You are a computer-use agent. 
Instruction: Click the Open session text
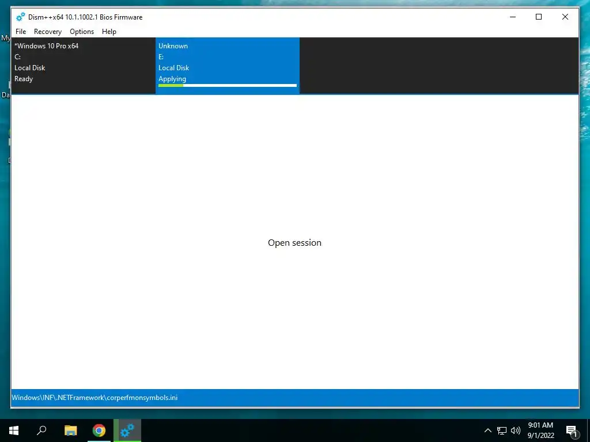(x=294, y=243)
